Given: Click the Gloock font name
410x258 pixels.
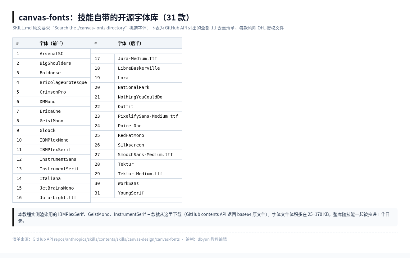Looking at the screenshot, I should (63, 130).
